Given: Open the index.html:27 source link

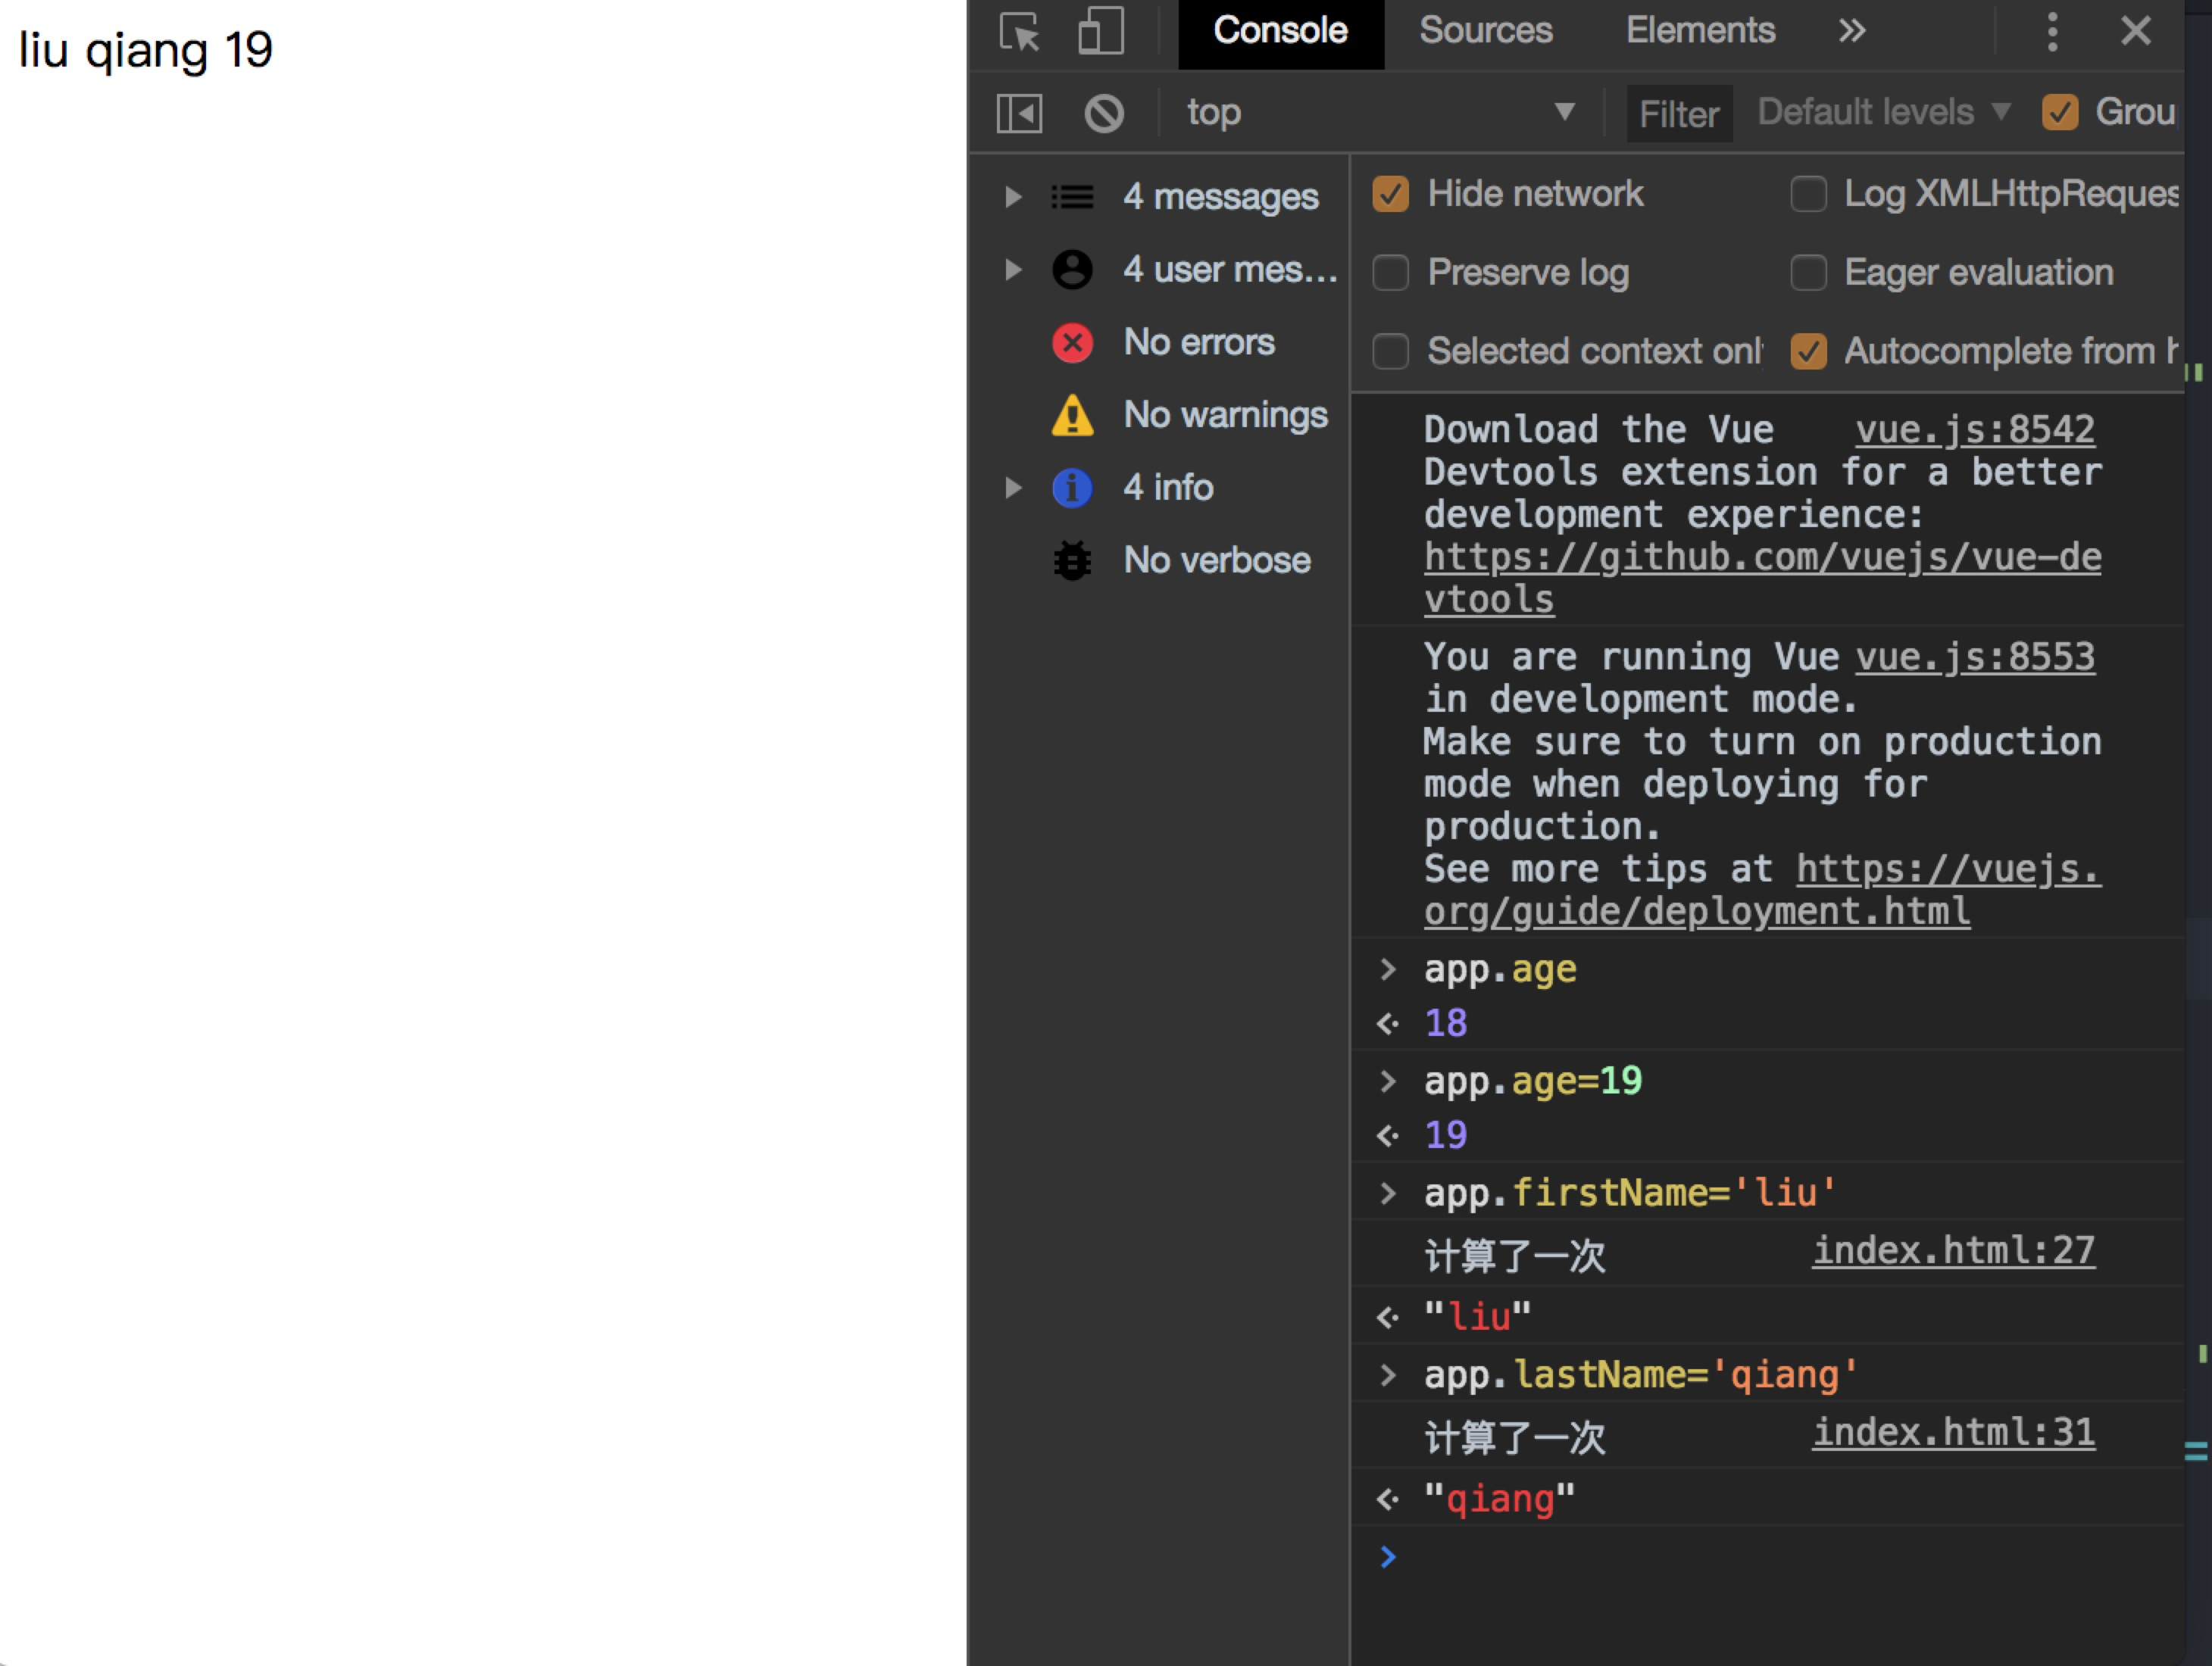Looking at the screenshot, I should point(1953,1250).
